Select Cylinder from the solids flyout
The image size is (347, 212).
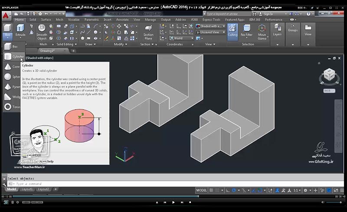click(x=14, y=57)
